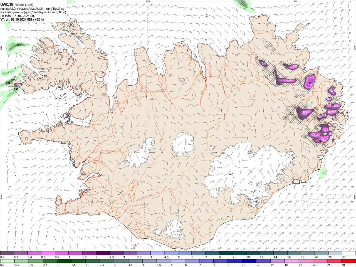Viewport: 356px width, 267px height.
Task: Pick the deep navy lower-row swatch at 10
Action: point(249,261)
